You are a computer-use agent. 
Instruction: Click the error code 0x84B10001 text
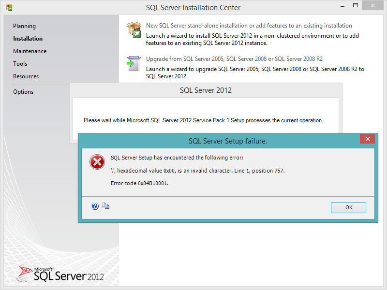point(139,183)
